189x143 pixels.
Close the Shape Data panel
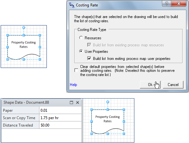tap(78, 102)
